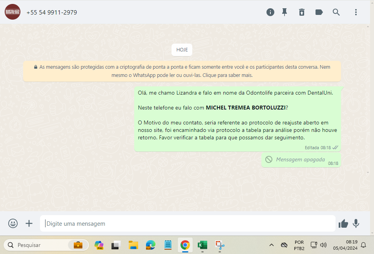This screenshot has width=374, height=254.
Task: Send a thumbs up reaction
Action: 343,223
